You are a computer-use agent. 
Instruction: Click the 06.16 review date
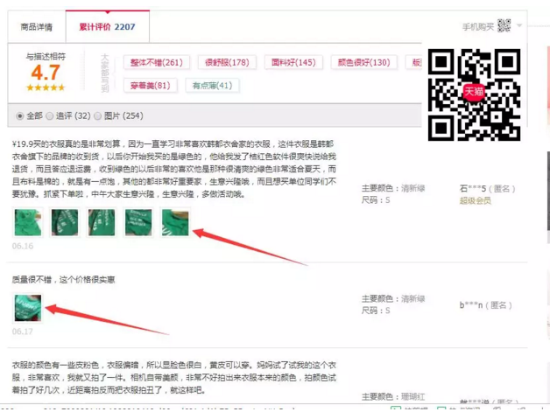pyautogui.click(x=23, y=246)
